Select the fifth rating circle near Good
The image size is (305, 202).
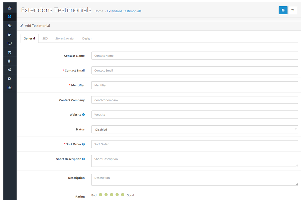click(x=123, y=195)
